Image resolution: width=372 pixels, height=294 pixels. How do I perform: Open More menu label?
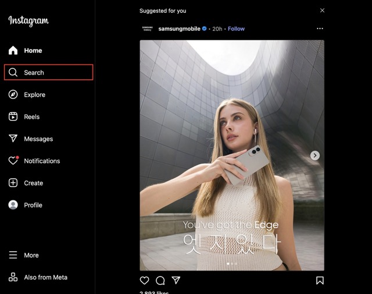(31, 255)
